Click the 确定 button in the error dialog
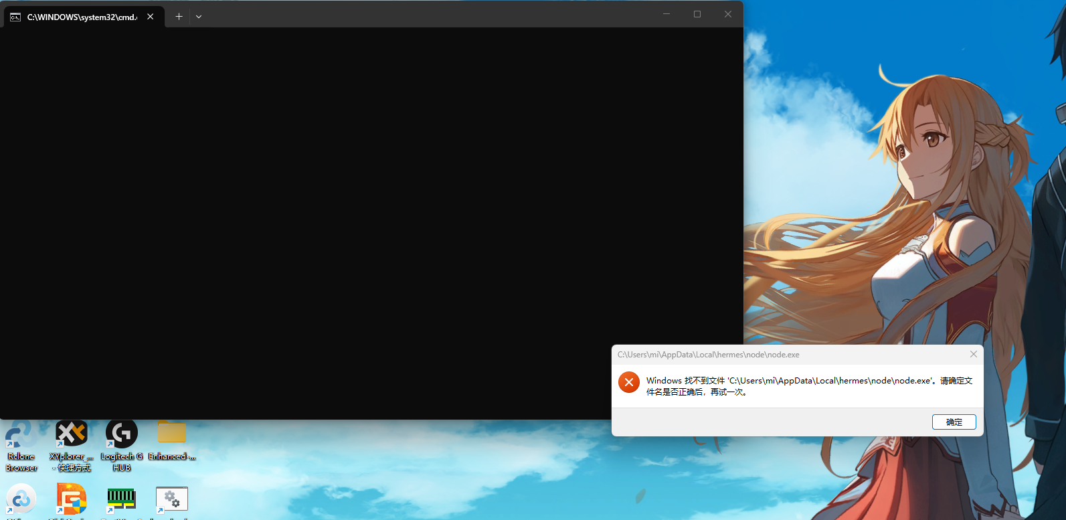Screen dimensions: 1066x520 954,422
